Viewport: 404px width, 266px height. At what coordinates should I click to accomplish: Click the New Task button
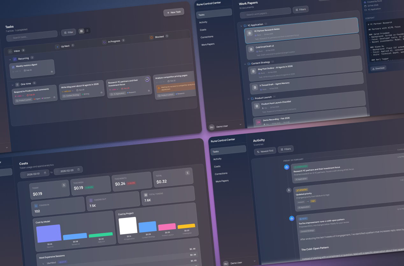tap(174, 12)
